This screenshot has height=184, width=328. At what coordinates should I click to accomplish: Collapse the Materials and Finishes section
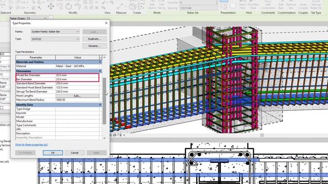pos(100,62)
